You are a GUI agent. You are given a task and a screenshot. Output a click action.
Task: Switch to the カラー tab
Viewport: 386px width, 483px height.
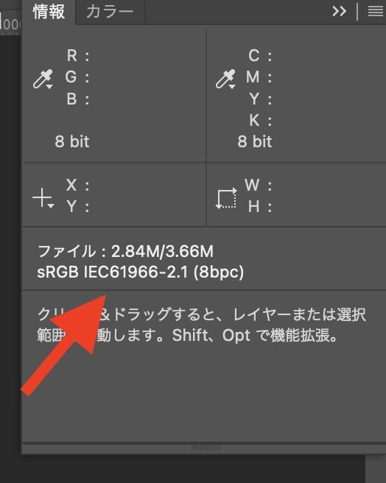[110, 12]
